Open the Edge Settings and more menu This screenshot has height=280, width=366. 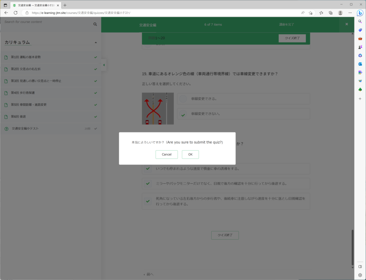point(350,13)
